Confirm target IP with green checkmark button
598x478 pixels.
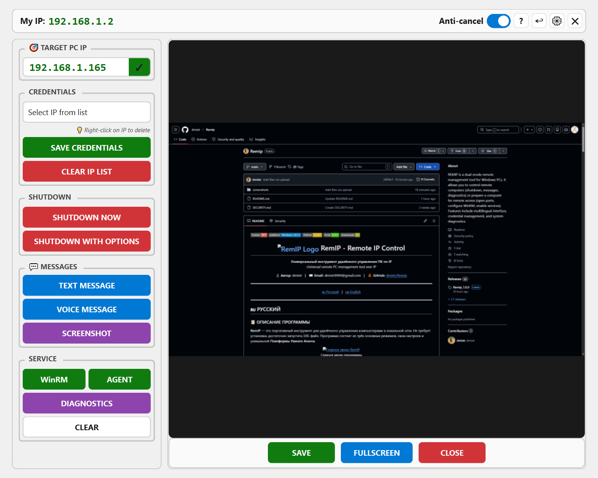140,67
